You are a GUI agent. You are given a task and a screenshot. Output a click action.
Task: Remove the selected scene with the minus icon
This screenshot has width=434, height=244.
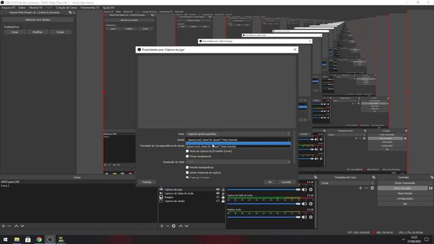pyautogui.click(x=9, y=226)
